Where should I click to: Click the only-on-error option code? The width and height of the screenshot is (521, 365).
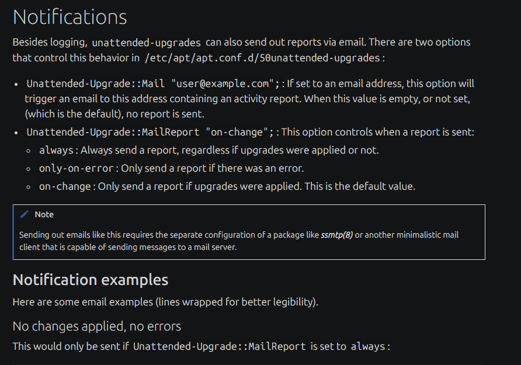tap(77, 169)
